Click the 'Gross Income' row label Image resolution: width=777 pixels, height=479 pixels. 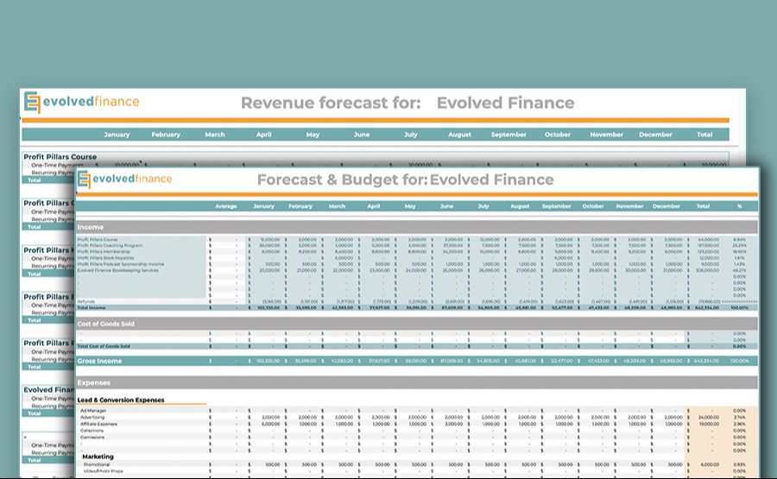point(99,361)
